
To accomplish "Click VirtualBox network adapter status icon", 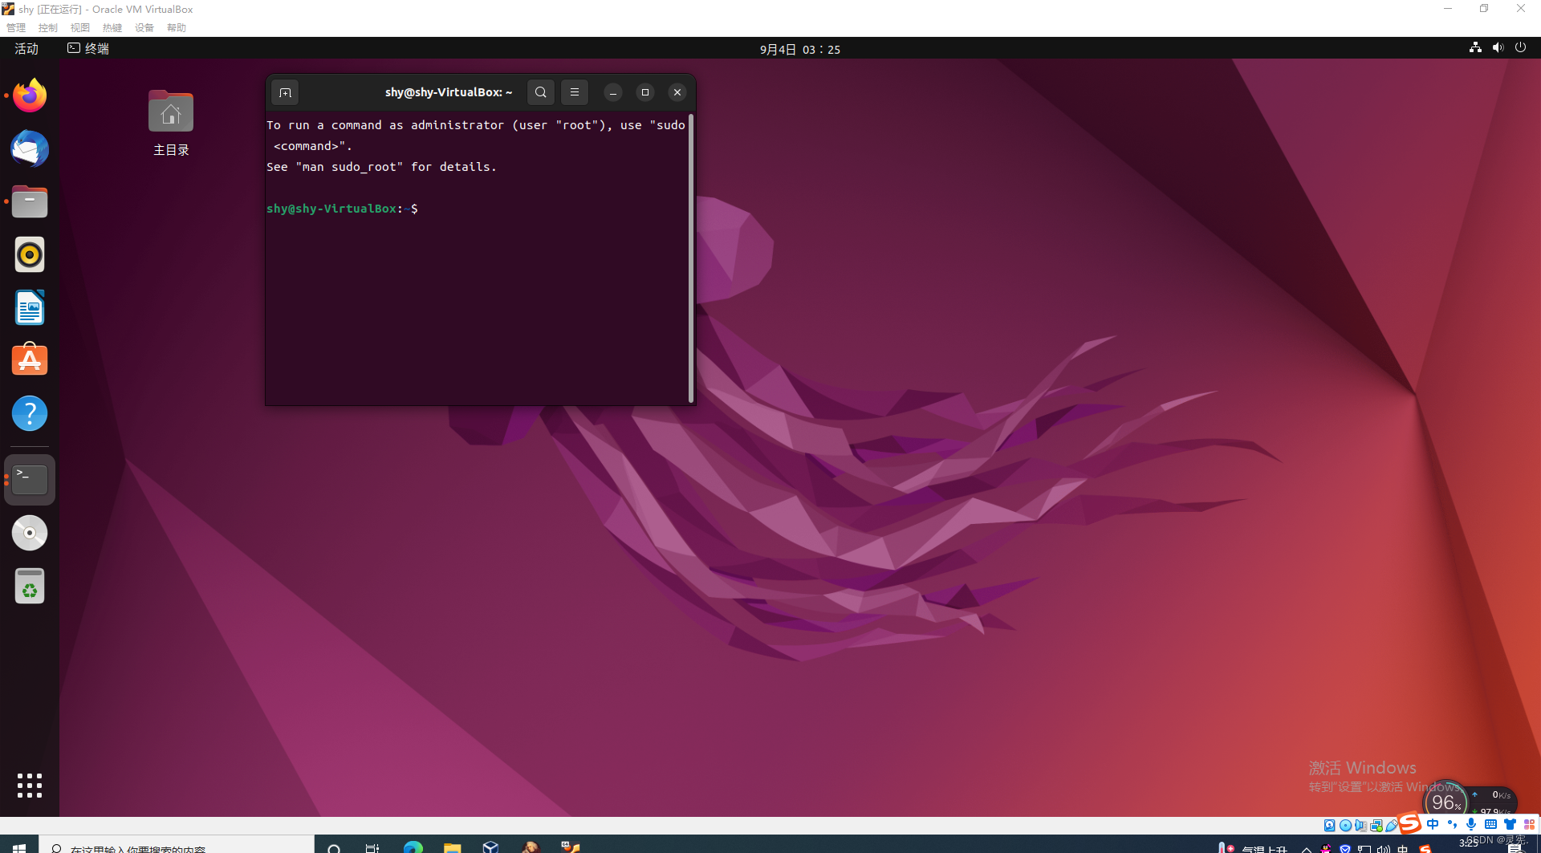I will coord(1376,825).
